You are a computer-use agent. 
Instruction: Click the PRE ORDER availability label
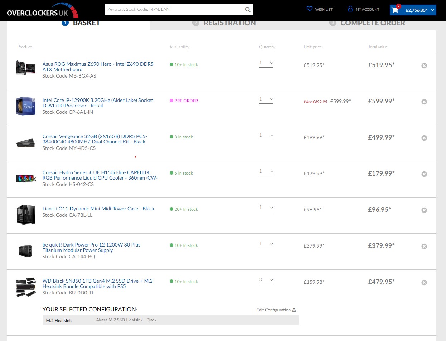(x=186, y=101)
